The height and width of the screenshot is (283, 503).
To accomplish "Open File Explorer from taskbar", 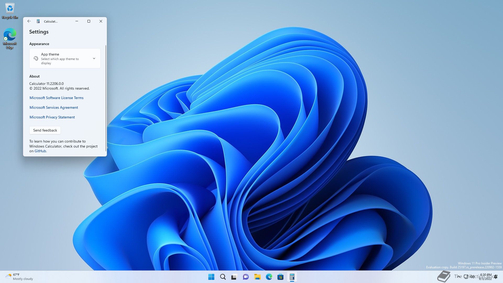I will 257,277.
